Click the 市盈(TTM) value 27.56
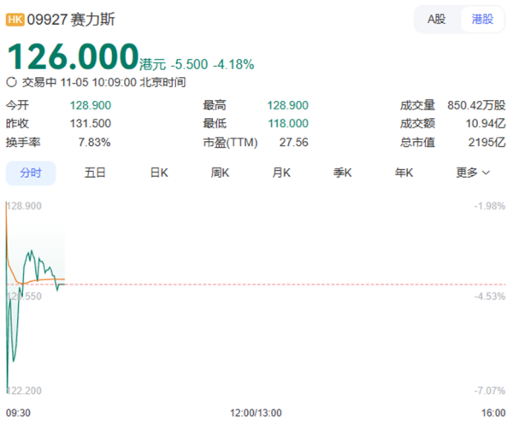This screenshot has height=423, width=513. point(294,143)
